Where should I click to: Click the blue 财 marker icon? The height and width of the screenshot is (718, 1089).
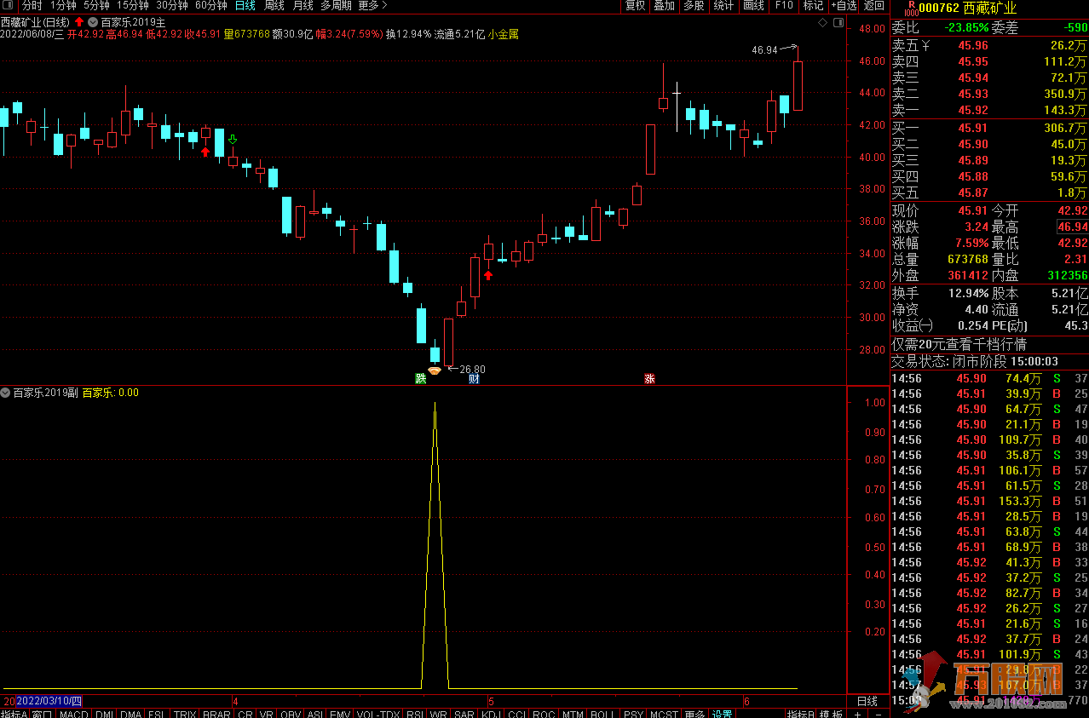click(x=474, y=378)
